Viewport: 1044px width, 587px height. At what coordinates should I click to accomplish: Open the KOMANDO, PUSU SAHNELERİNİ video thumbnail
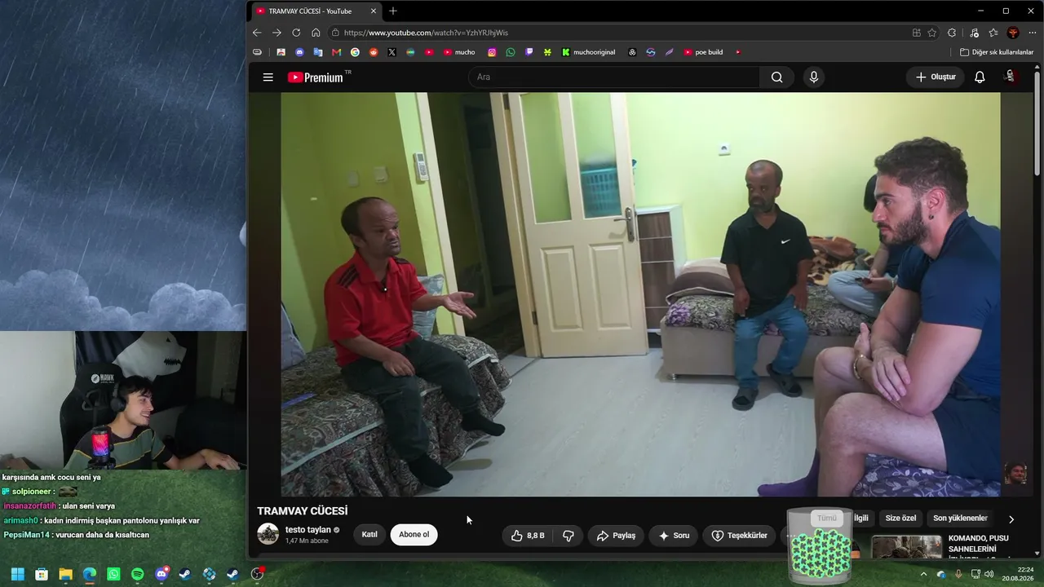click(x=906, y=547)
